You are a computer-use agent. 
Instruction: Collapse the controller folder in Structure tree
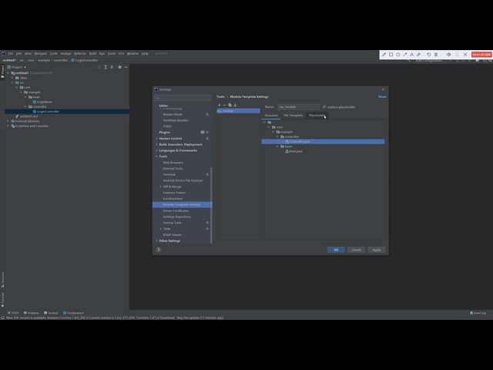277,136
